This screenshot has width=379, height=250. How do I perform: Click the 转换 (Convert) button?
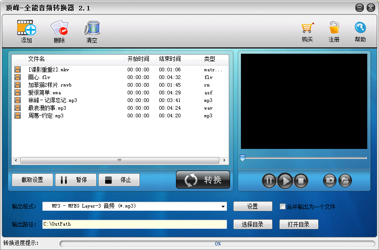(x=203, y=180)
